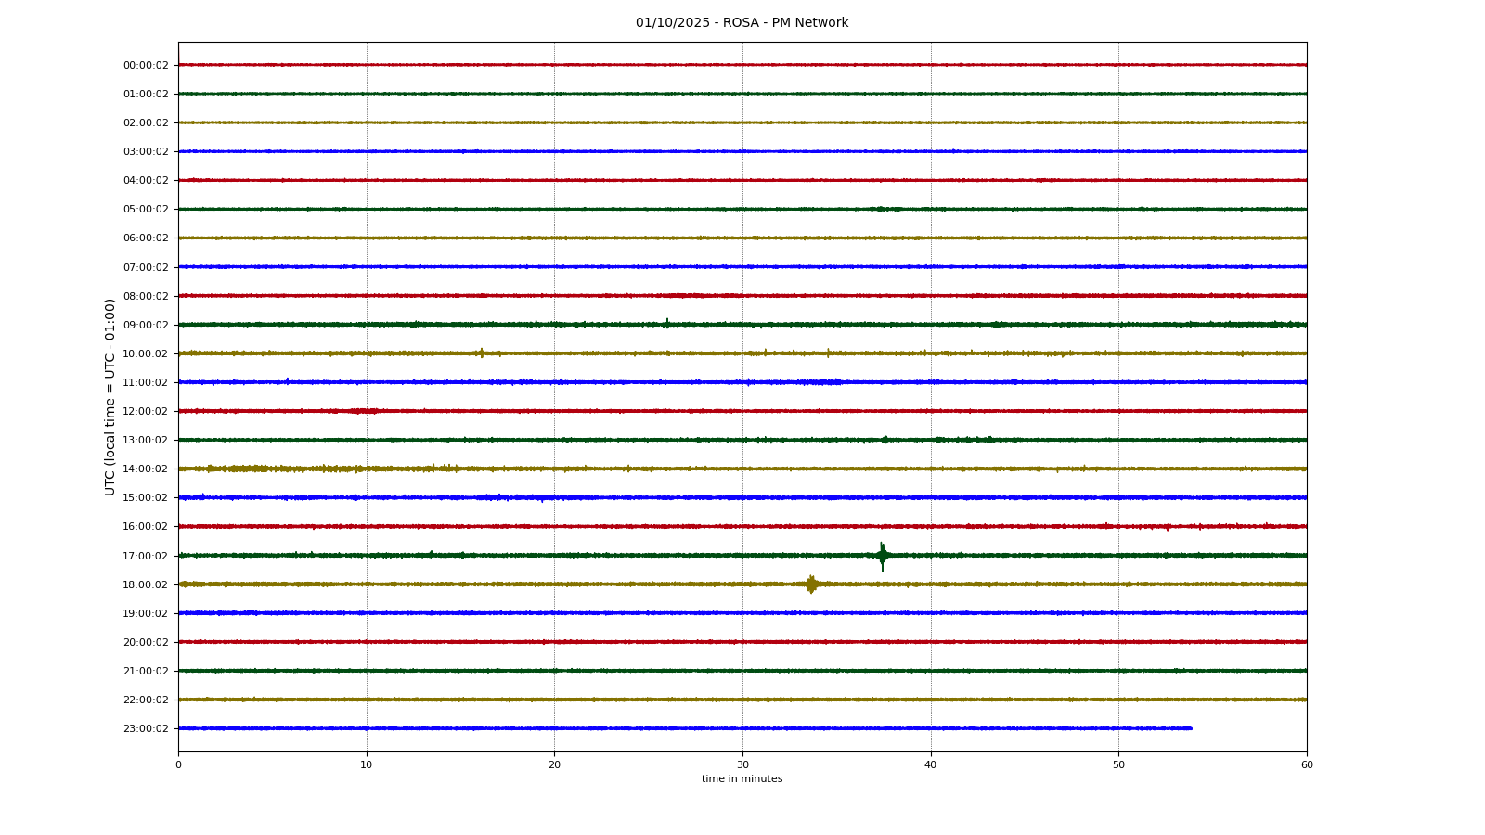This screenshot has width=1485, height=835.
Task: Click the x-axis tick label 60
Action: pyautogui.click(x=1307, y=764)
